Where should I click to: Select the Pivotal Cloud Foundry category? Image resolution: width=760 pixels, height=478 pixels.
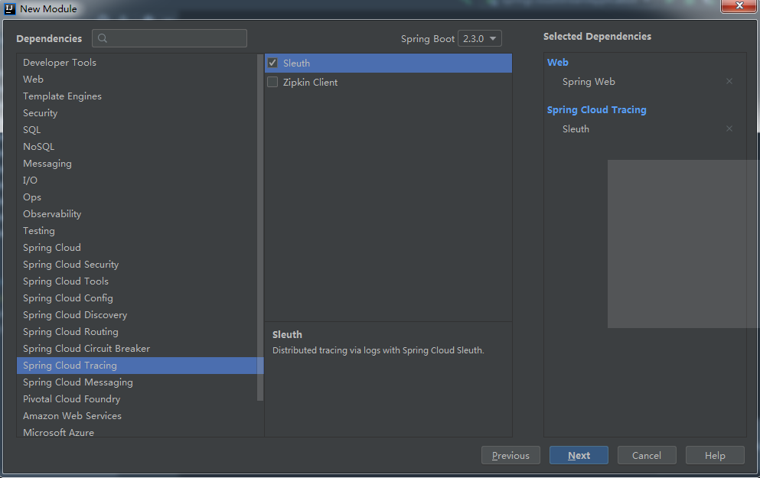137,399
